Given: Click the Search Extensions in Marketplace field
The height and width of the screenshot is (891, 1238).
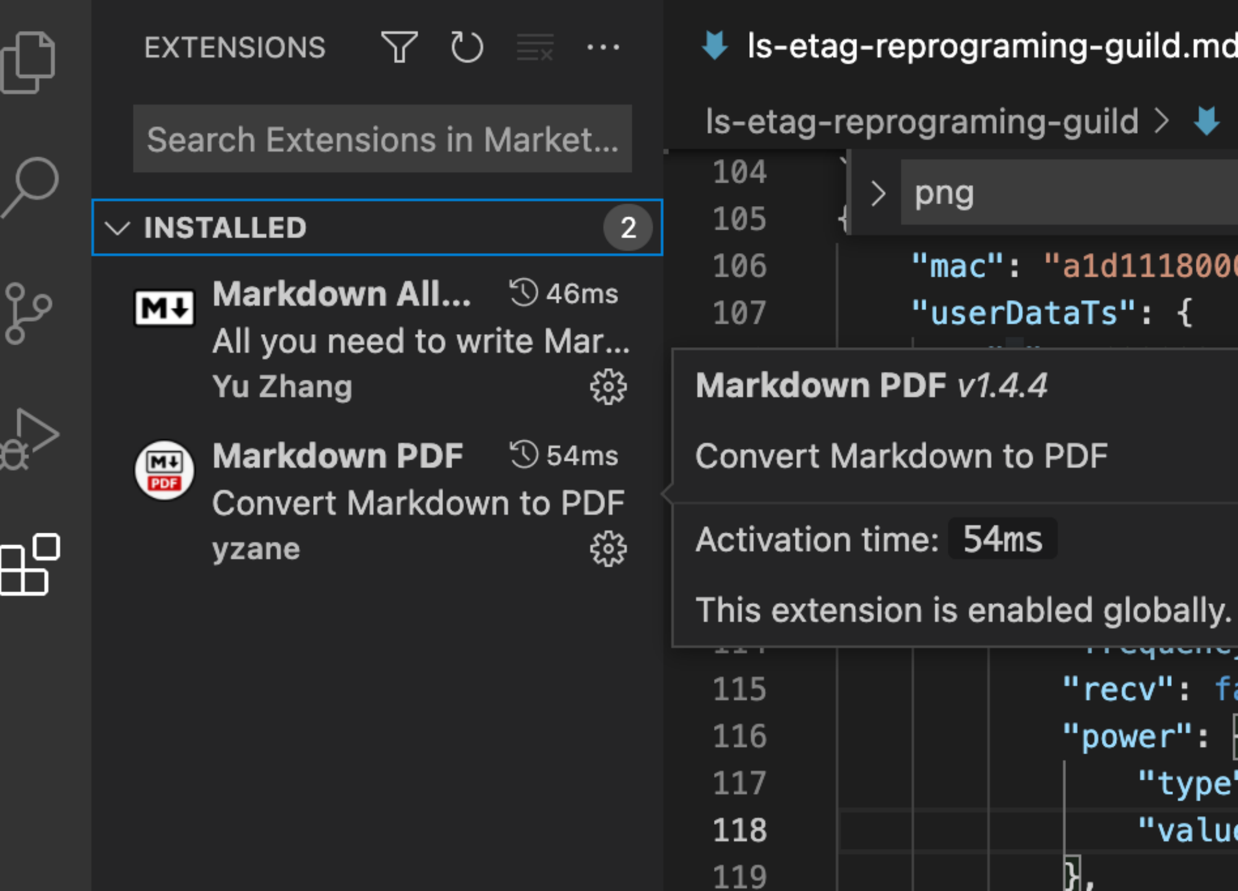Looking at the screenshot, I should (x=382, y=139).
